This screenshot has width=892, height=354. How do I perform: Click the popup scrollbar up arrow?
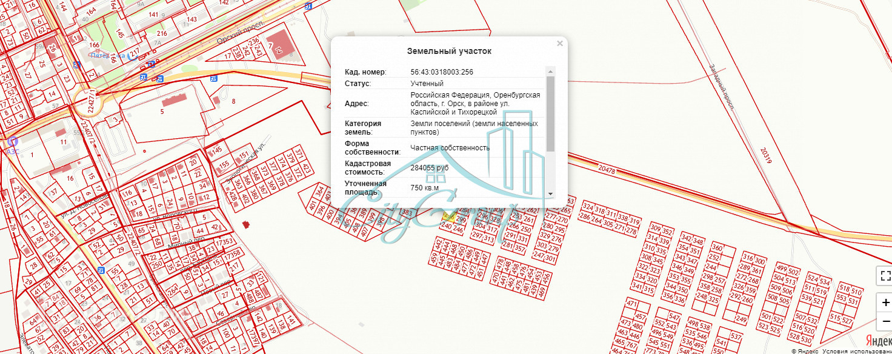[550, 71]
